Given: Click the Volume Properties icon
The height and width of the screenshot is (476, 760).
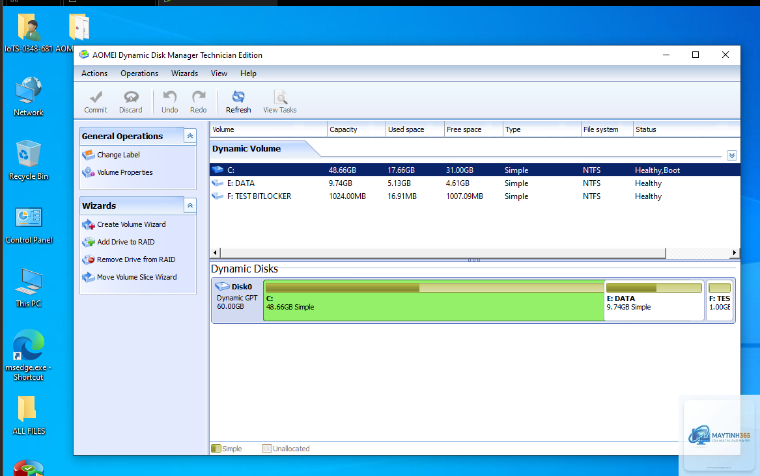Looking at the screenshot, I should 88,172.
